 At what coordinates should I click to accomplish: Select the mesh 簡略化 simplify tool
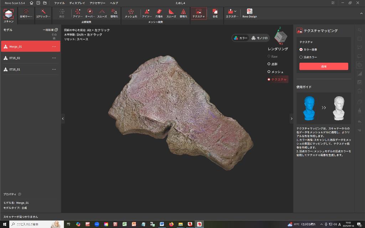tap(184, 14)
